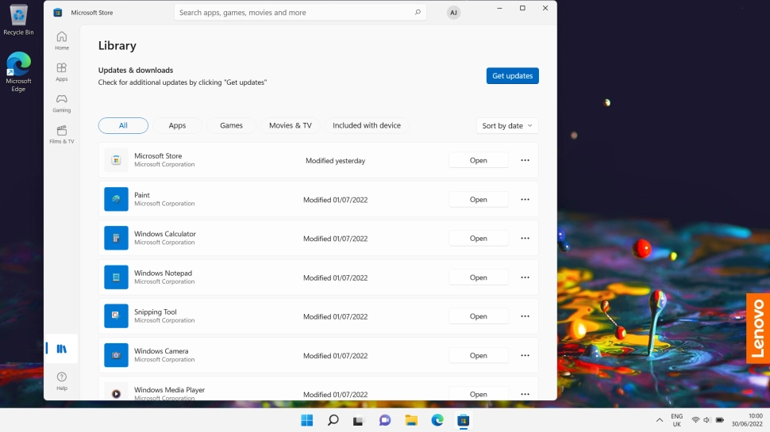
Task: Open more options for Paint row
Action: click(x=525, y=200)
